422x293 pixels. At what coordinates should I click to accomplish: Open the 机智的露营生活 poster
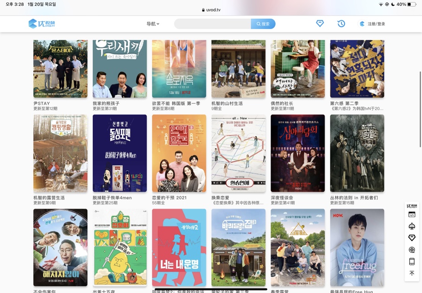(60, 153)
